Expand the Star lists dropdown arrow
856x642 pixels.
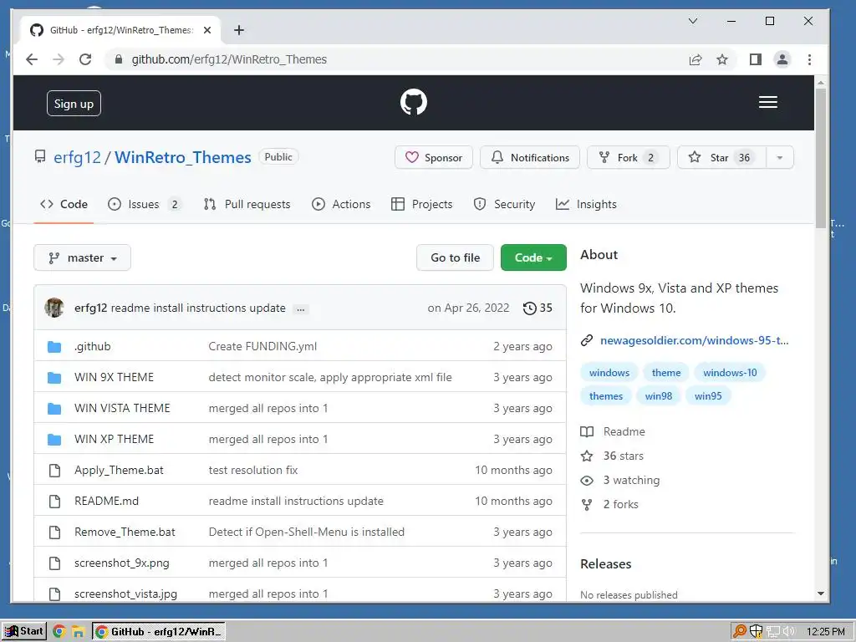point(780,158)
